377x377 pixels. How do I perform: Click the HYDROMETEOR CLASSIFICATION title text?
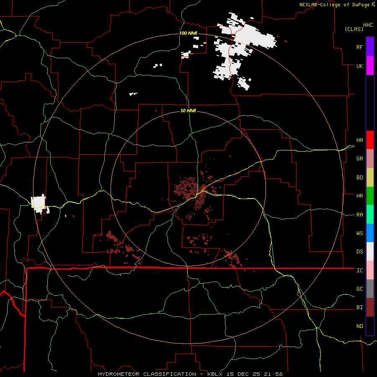pos(147,374)
